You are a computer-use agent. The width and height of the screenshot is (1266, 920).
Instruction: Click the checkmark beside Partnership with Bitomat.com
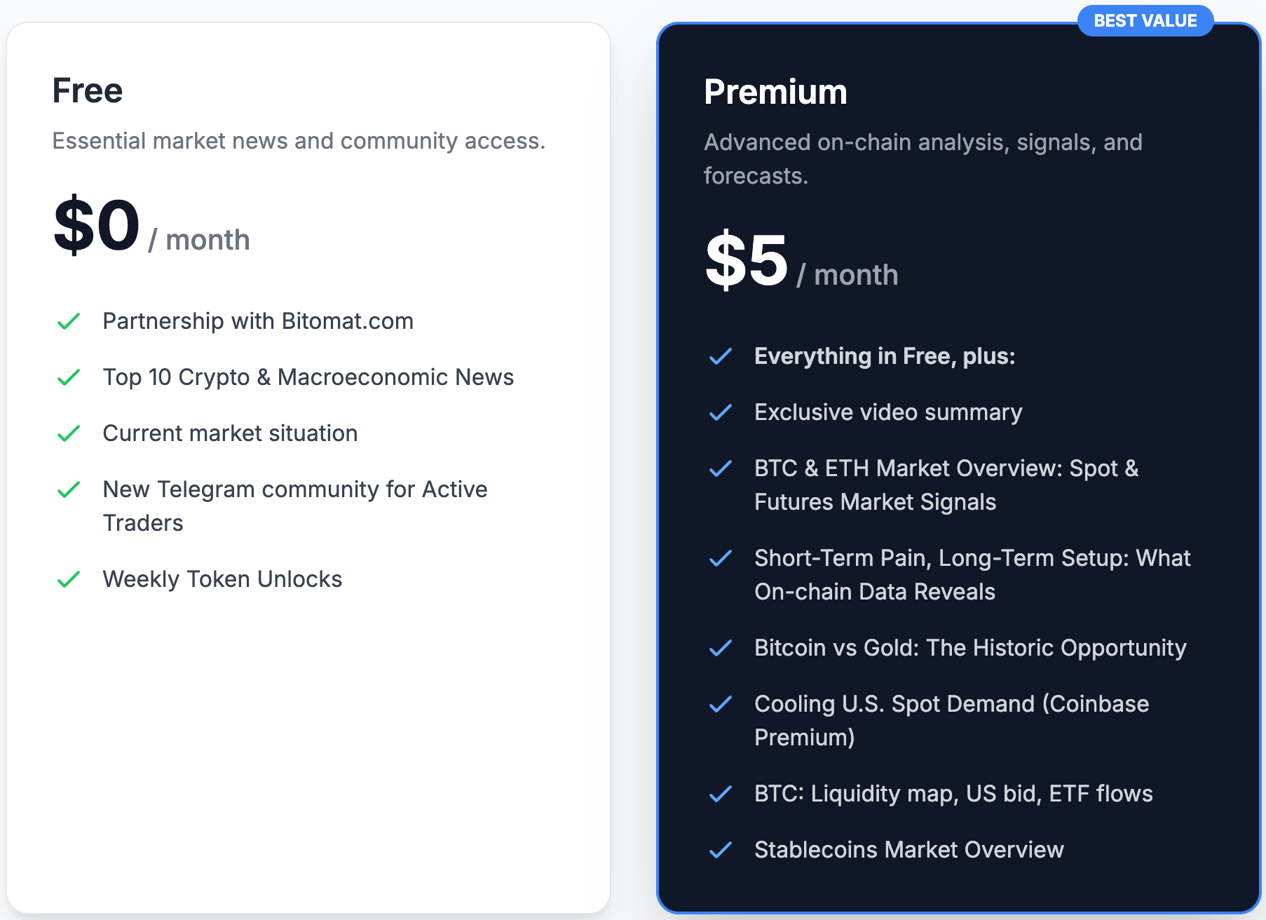[69, 321]
